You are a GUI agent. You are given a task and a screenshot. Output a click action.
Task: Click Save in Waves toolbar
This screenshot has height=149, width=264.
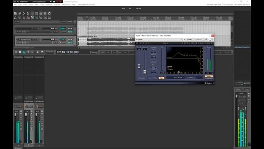pos(208,43)
